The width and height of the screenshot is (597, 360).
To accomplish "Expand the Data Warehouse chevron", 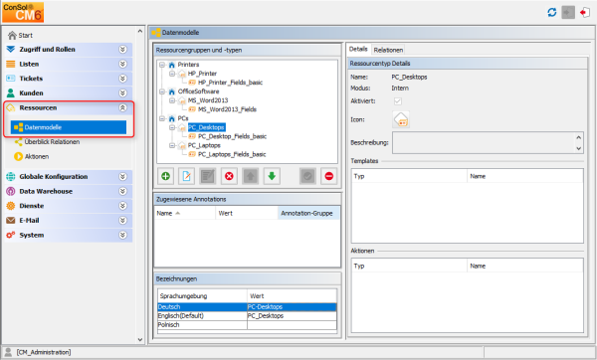I will point(122,191).
